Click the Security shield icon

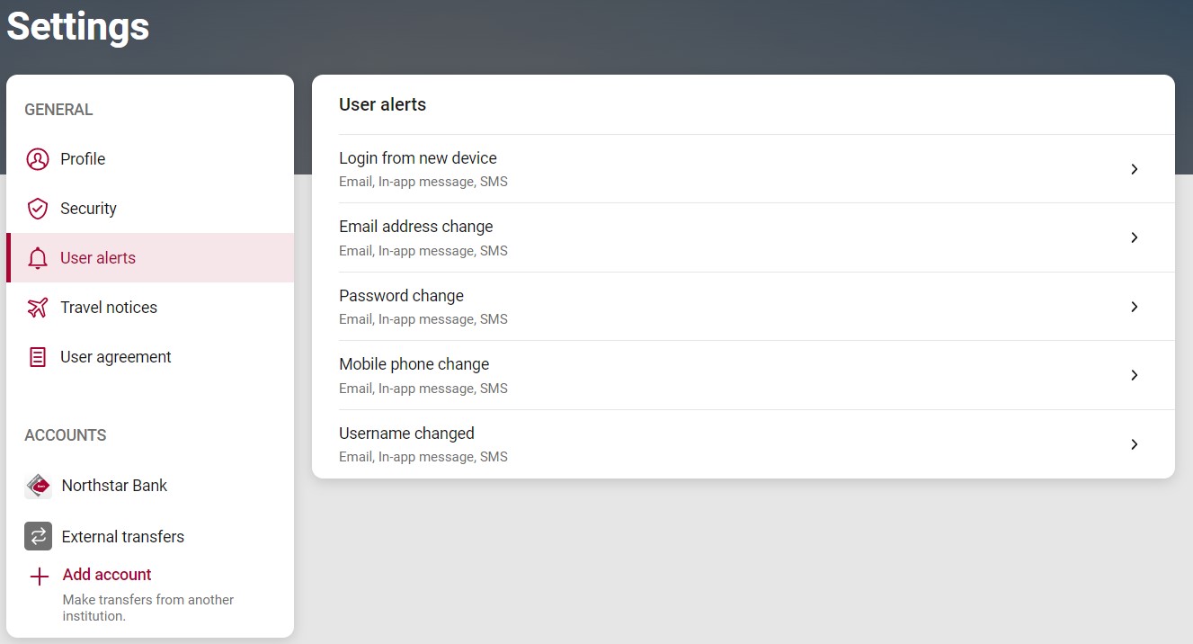[x=37, y=209]
